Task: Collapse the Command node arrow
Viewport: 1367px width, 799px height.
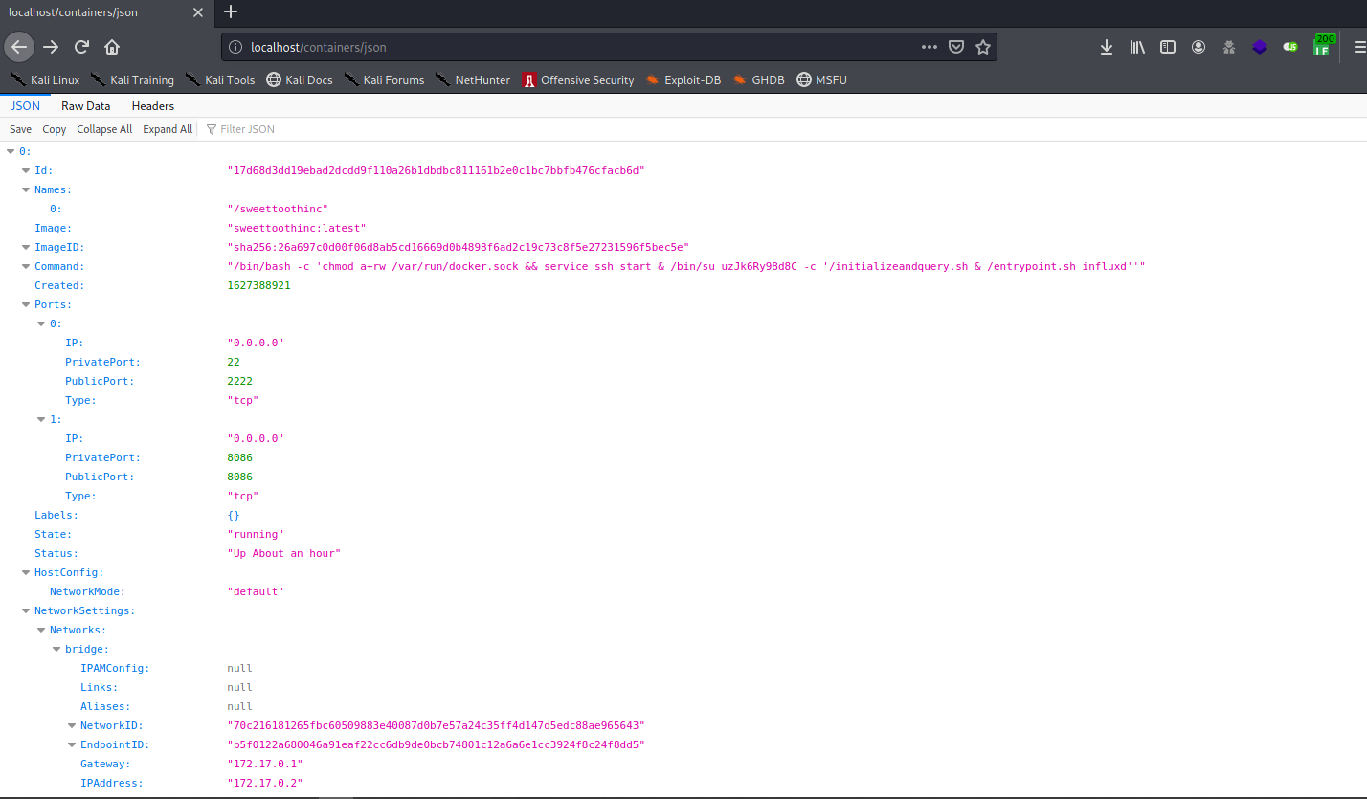Action: [x=26, y=266]
